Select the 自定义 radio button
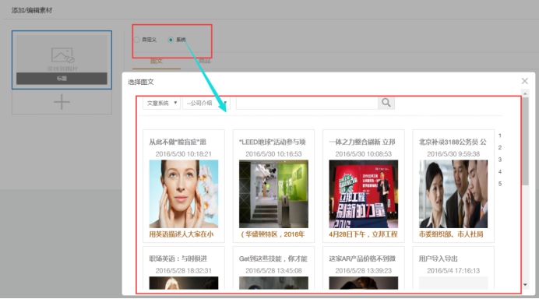The width and height of the screenshot is (539, 299). [137, 40]
